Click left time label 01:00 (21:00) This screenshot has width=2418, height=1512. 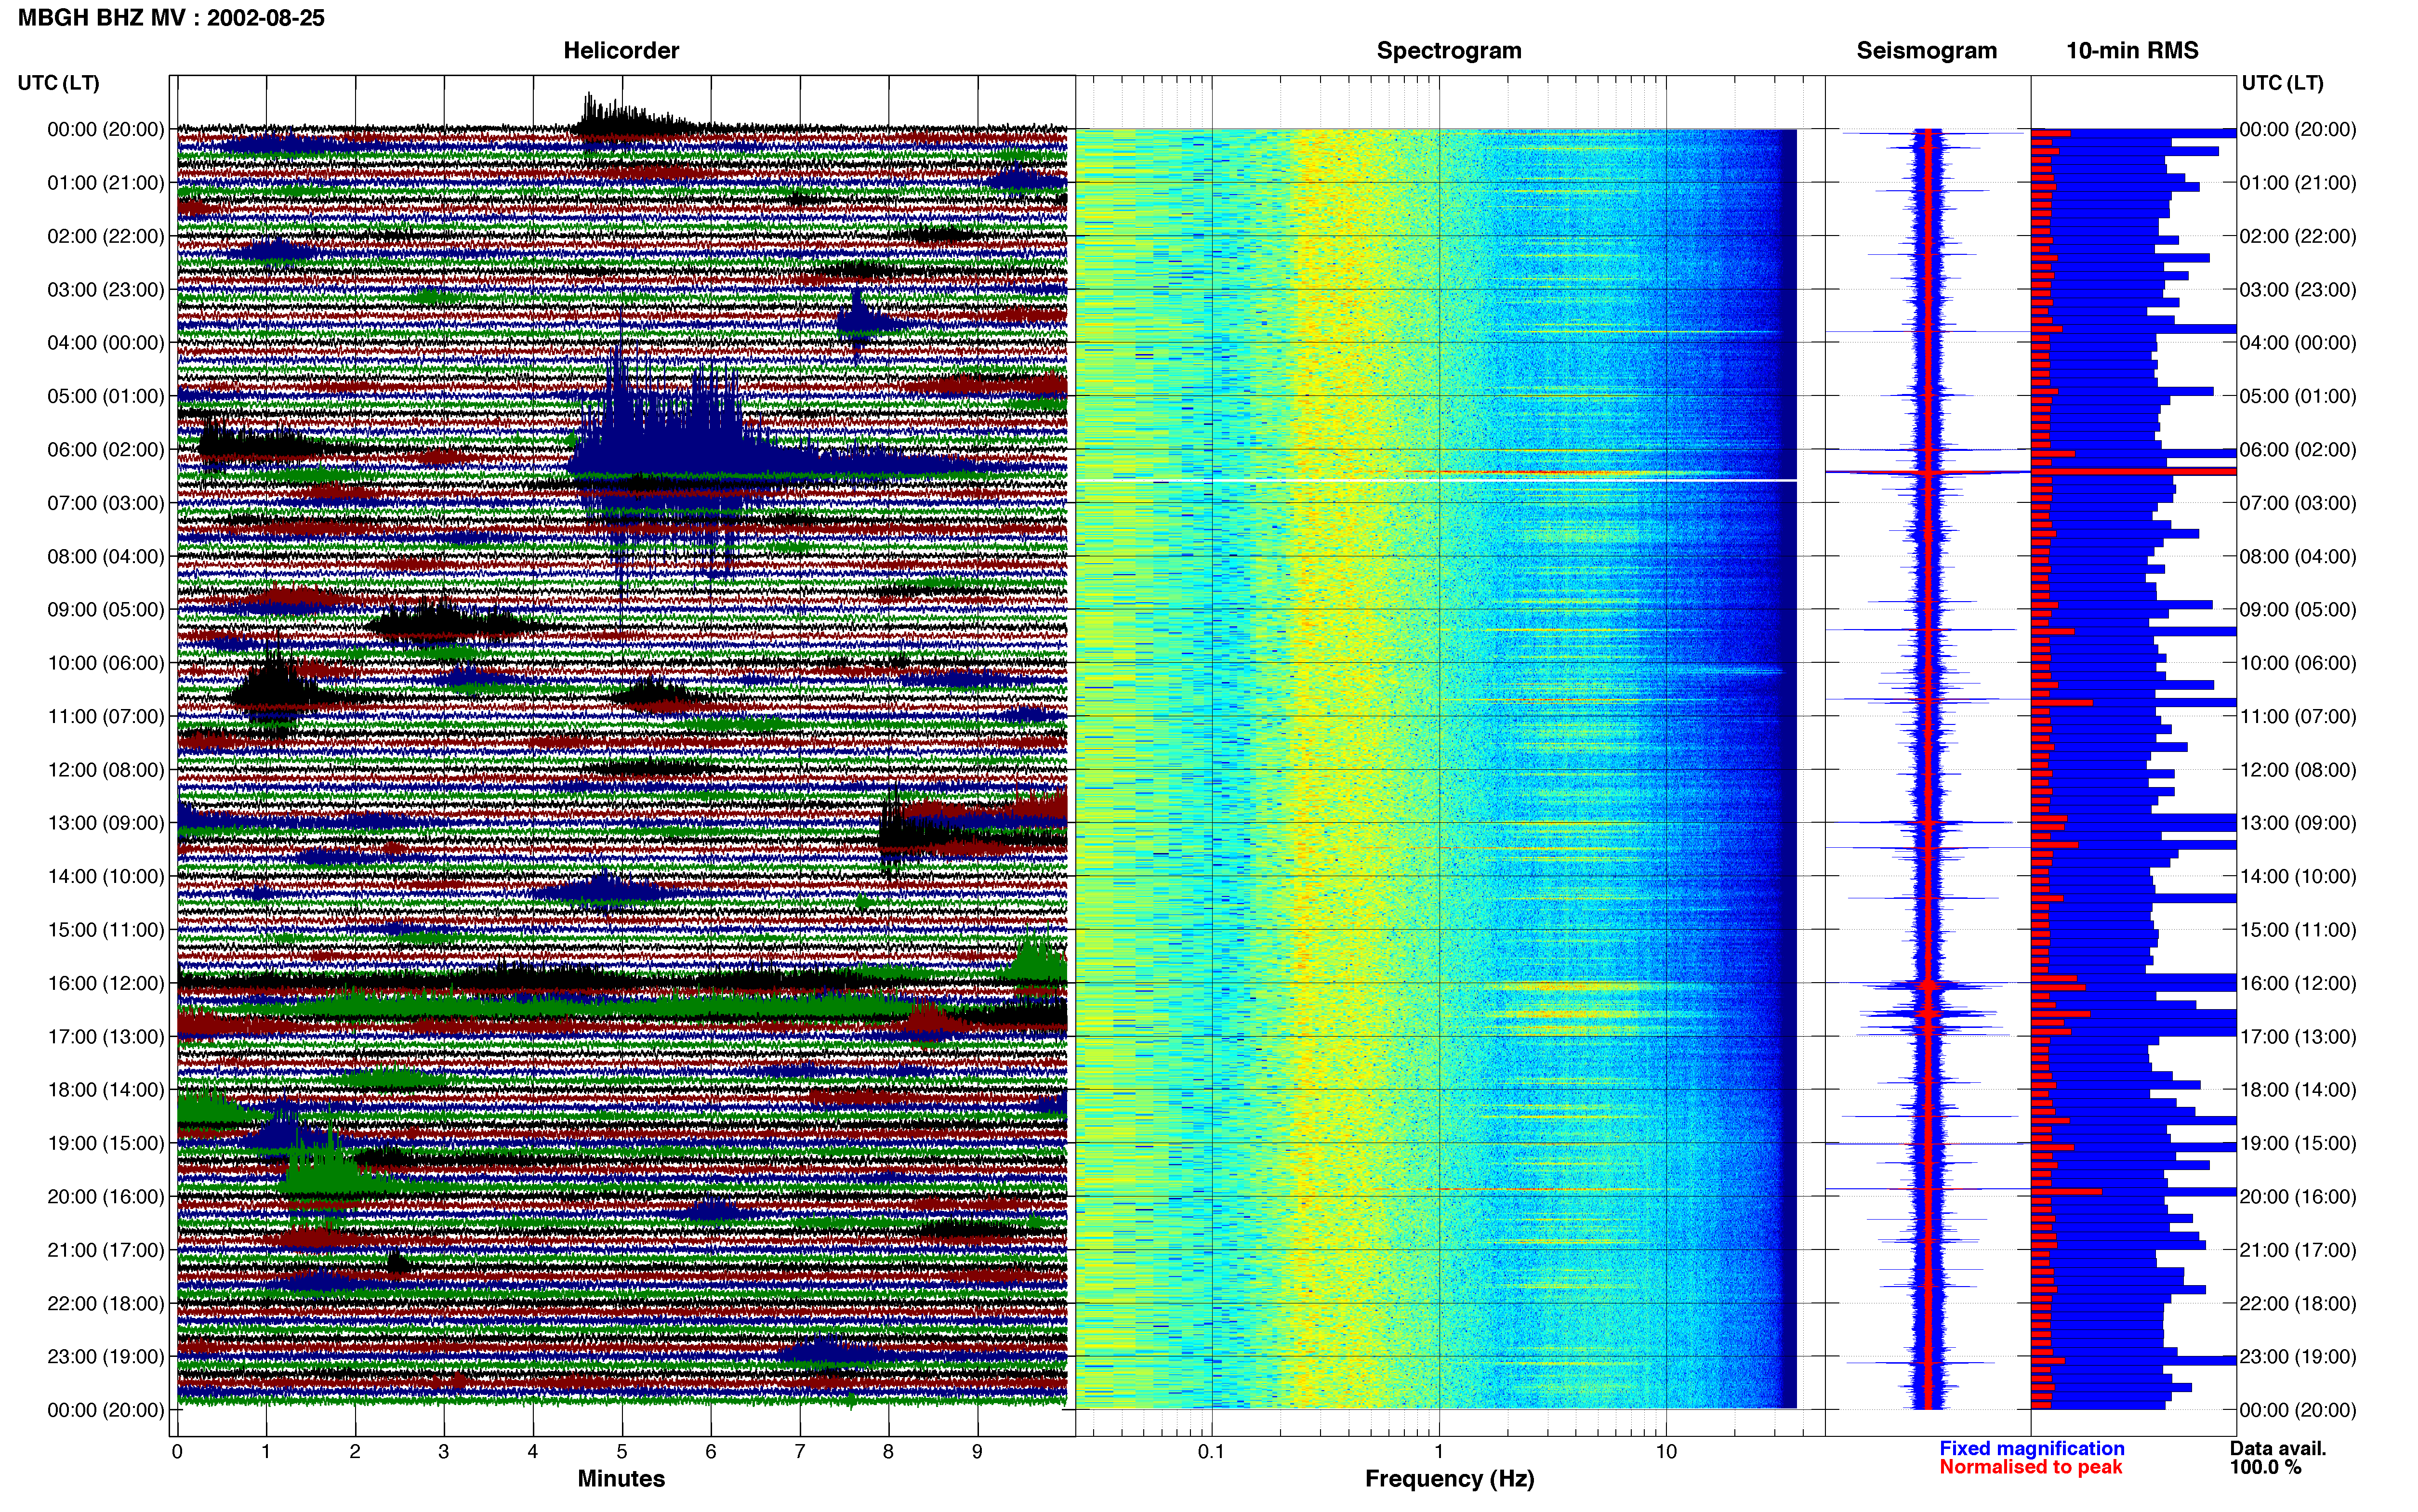click(106, 182)
